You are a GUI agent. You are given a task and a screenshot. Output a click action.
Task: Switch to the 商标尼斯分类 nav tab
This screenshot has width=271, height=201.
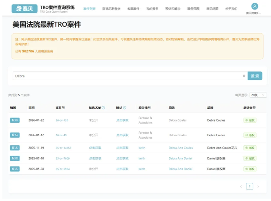pyautogui.click(x=111, y=8)
